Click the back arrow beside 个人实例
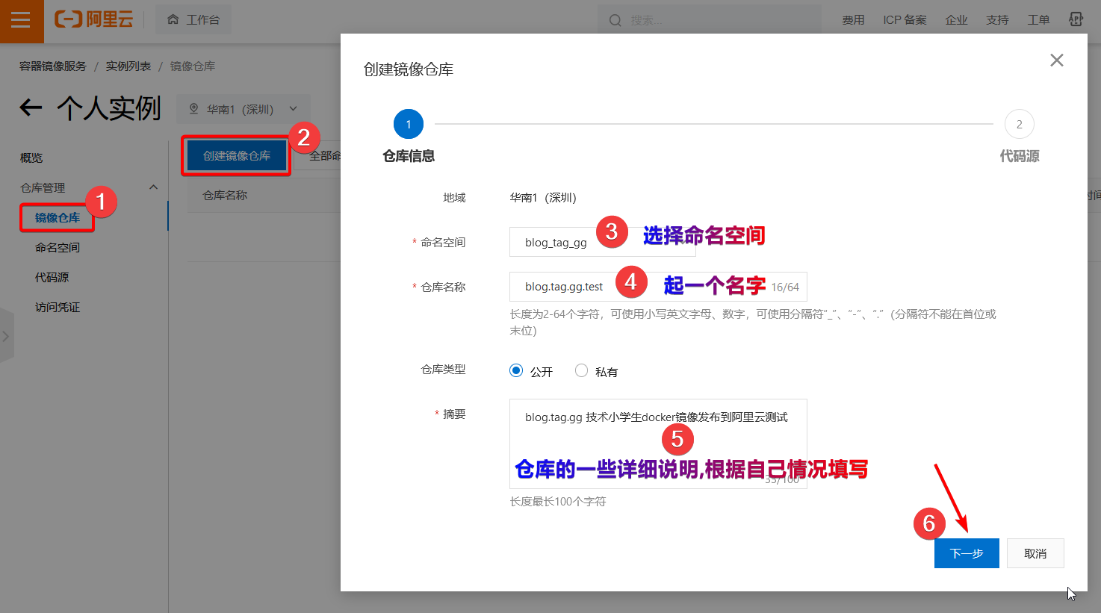 point(31,108)
